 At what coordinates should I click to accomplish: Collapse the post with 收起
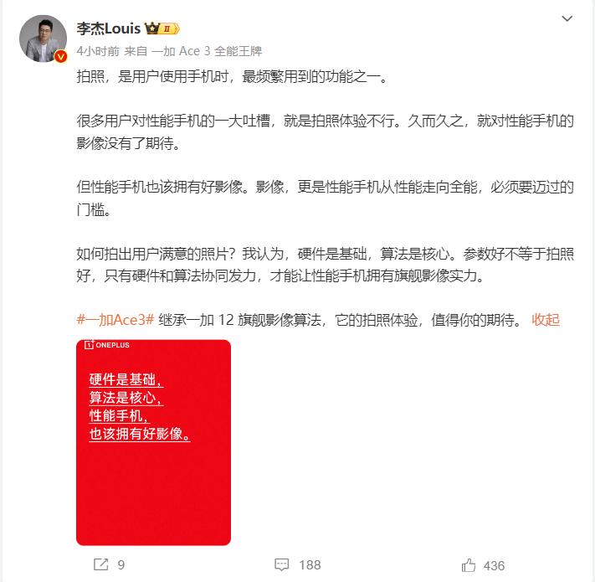click(546, 320)
